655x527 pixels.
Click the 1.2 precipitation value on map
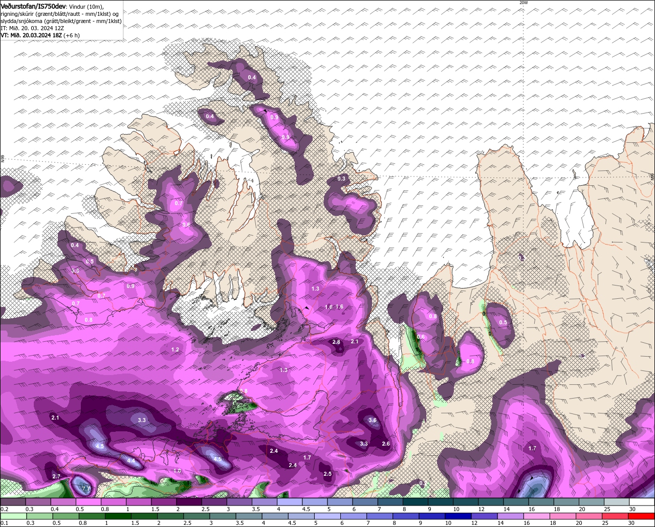point(175,350)
